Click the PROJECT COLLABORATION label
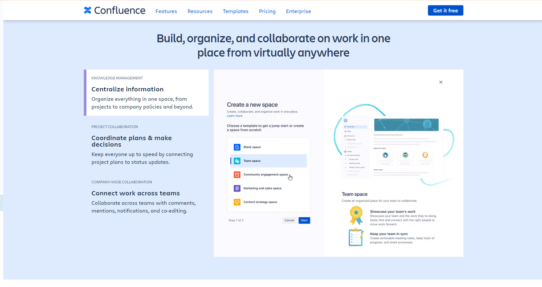Image resolution: width=542 pixels, height=287 pixels. click(115, 127)
